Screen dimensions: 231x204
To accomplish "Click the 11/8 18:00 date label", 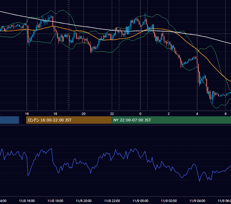I will point(55,201).
